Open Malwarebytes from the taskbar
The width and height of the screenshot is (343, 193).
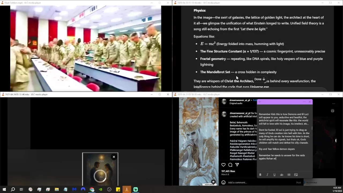point(74,190)
